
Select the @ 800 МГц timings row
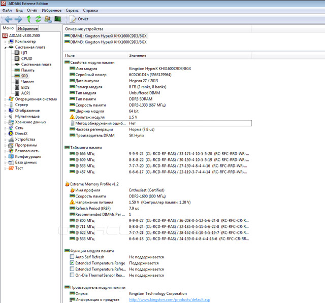click(160, 220)
